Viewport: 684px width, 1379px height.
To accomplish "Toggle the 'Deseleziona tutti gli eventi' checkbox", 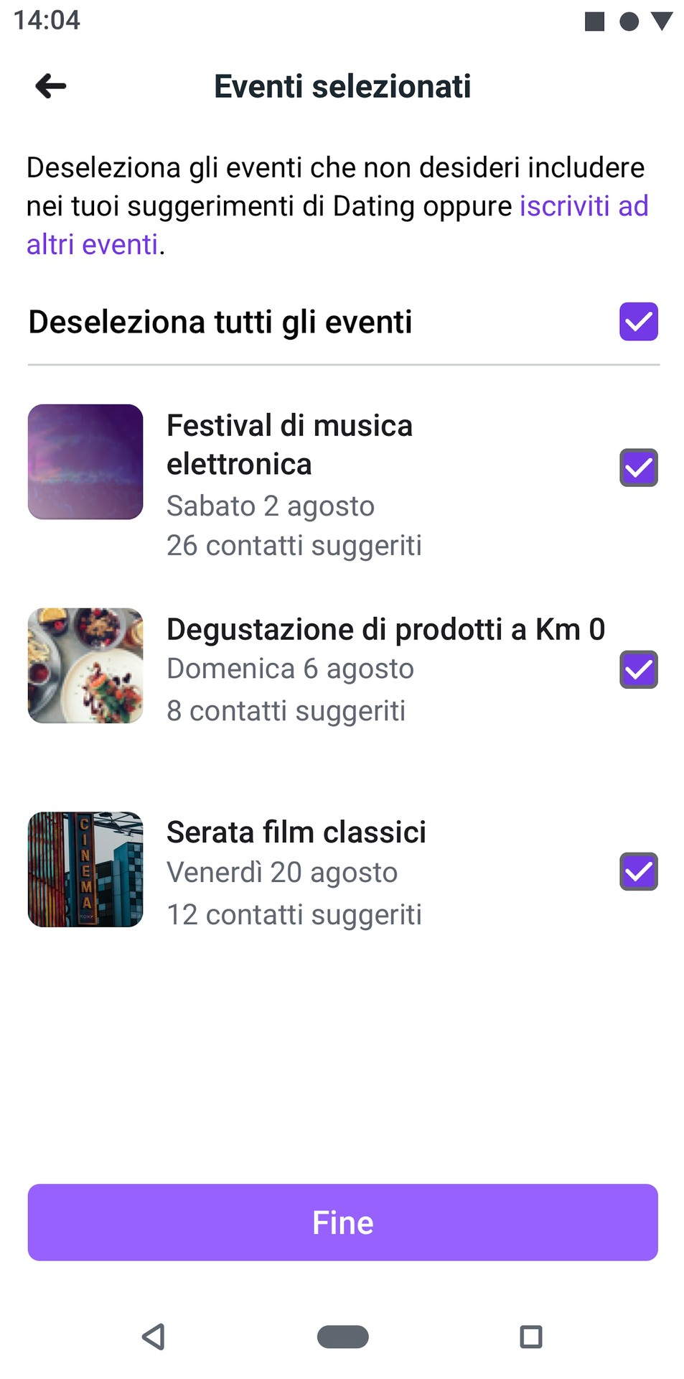I will coord(638,322).
